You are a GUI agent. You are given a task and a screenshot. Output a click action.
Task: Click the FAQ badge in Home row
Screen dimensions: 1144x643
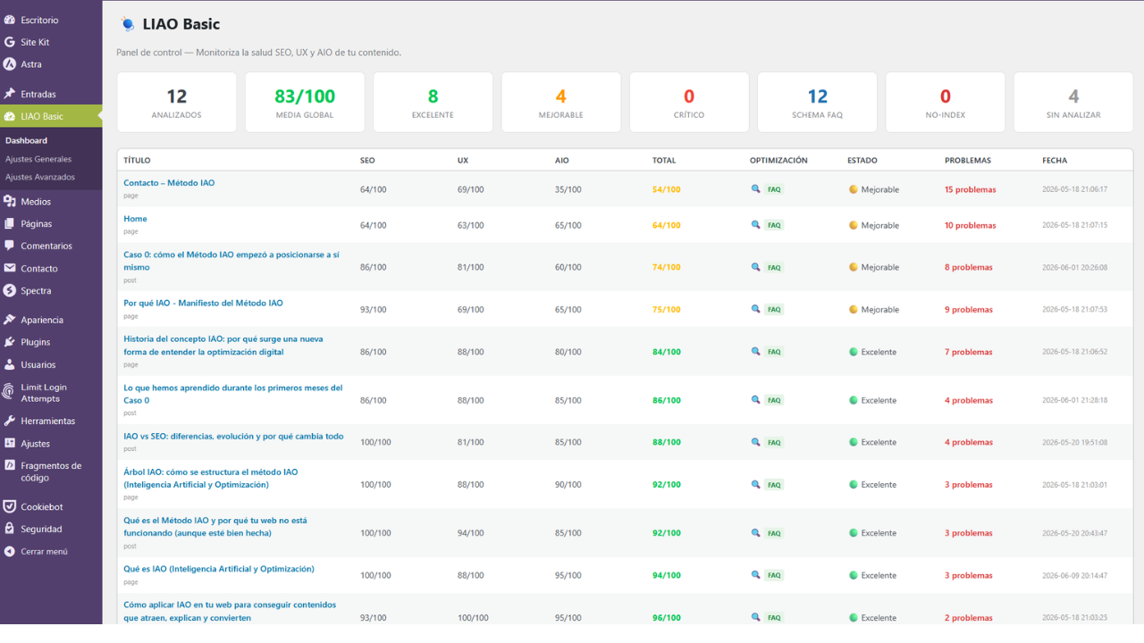774,225
